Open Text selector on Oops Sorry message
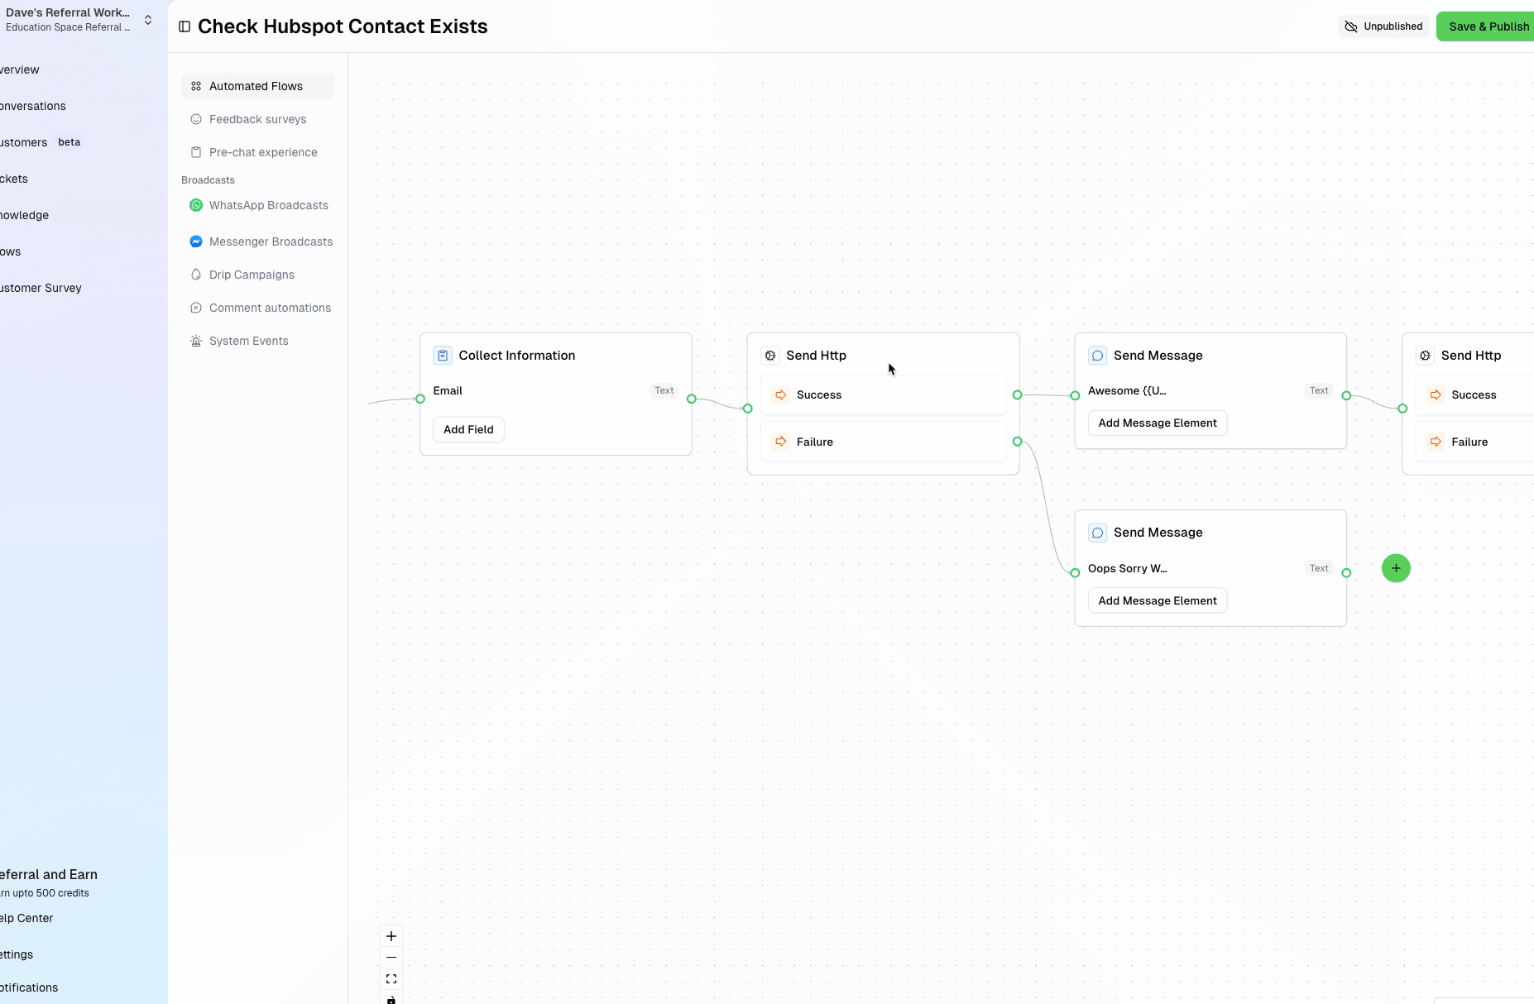Image resolution: width=1534 pixels, height=1004 pixels. click(1319, 568)
